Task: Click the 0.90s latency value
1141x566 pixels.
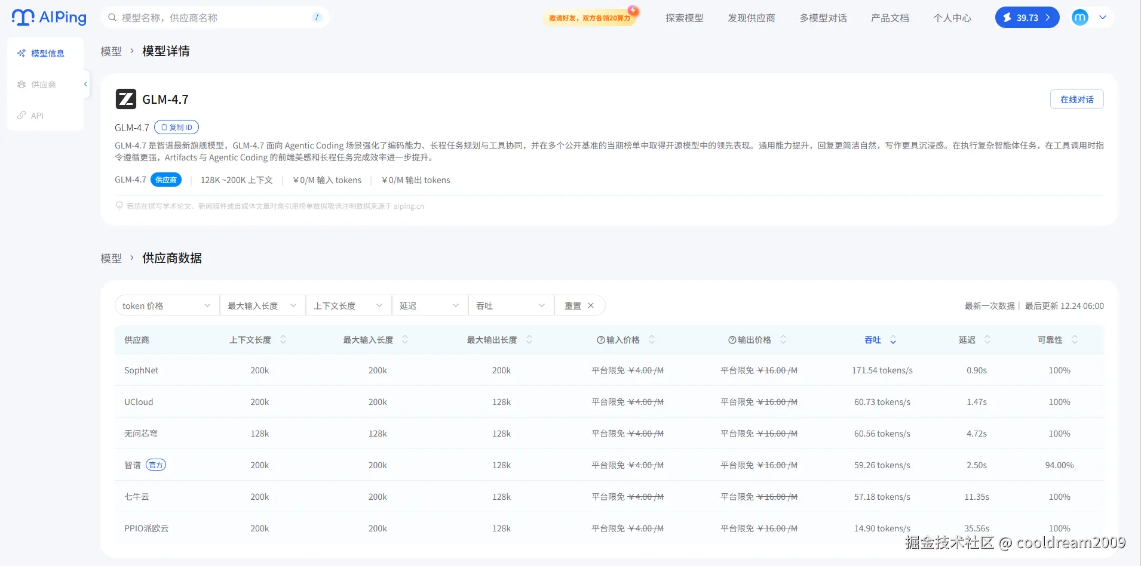Action: click(x=977, y=370)
